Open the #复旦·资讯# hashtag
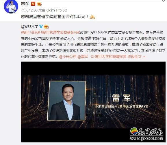 pos(30,32)
